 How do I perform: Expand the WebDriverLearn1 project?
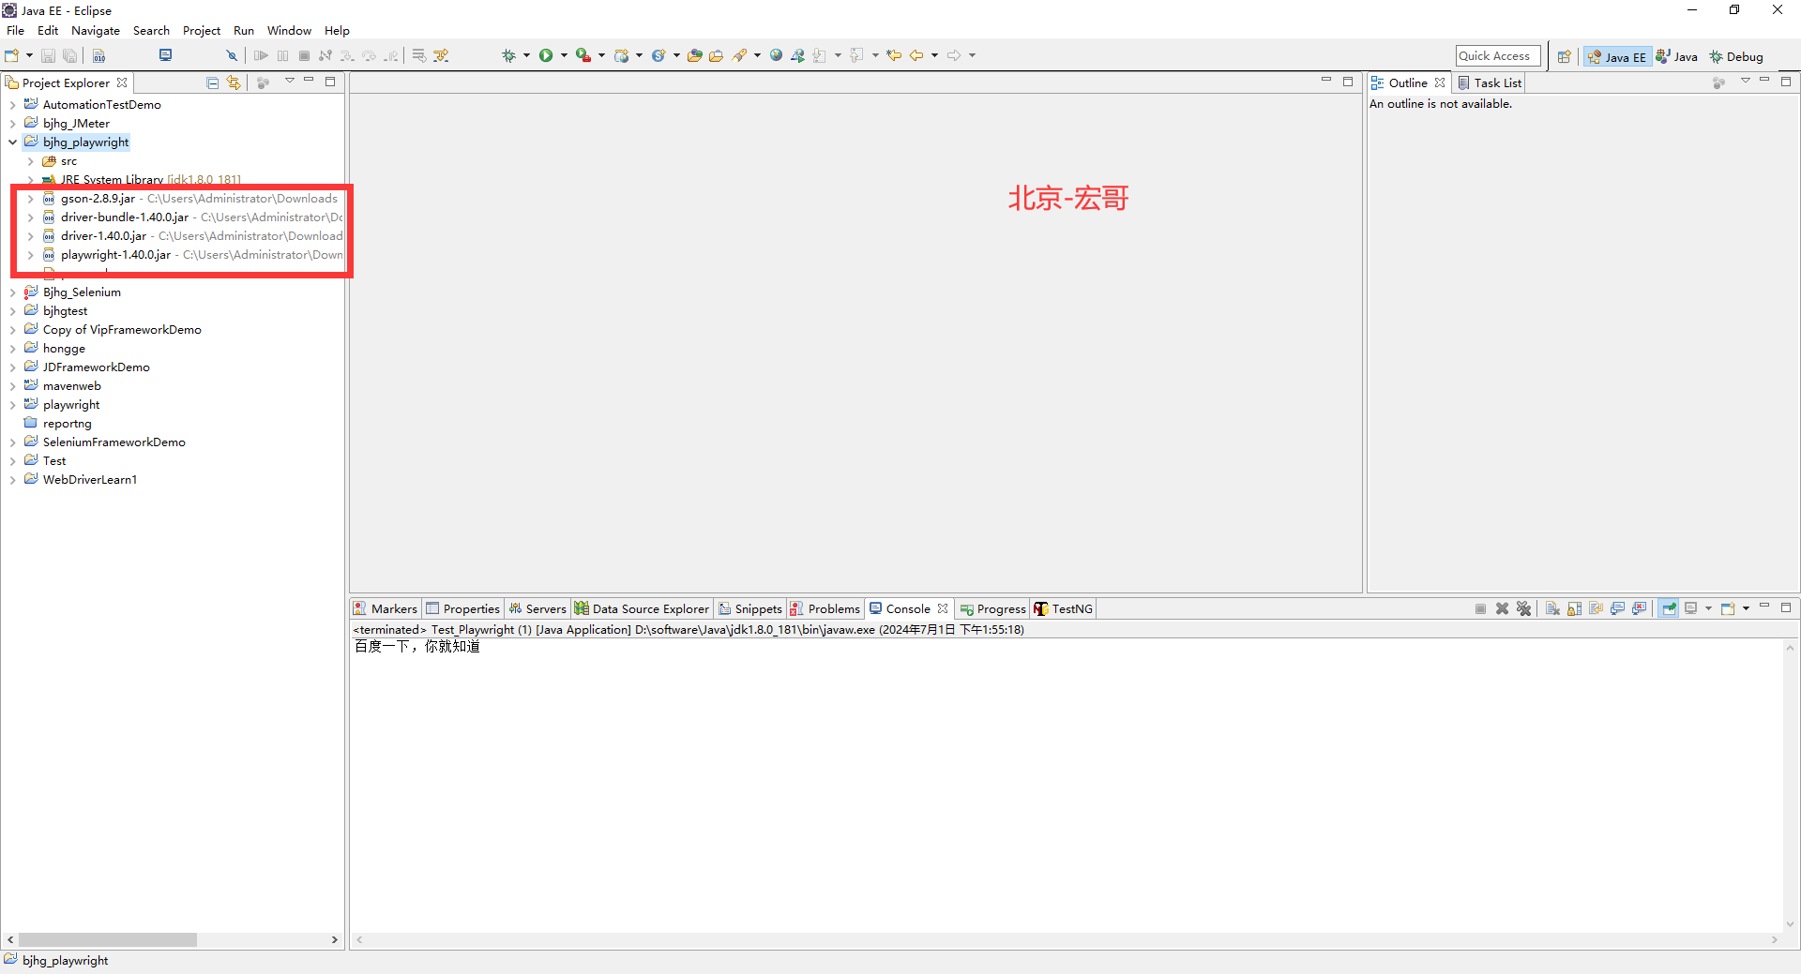coord(13,480)
